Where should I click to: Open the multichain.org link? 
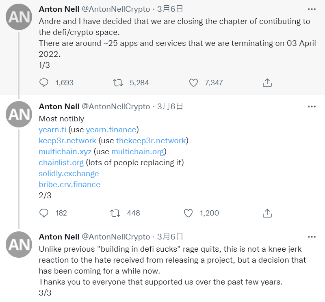coord(137,152)
